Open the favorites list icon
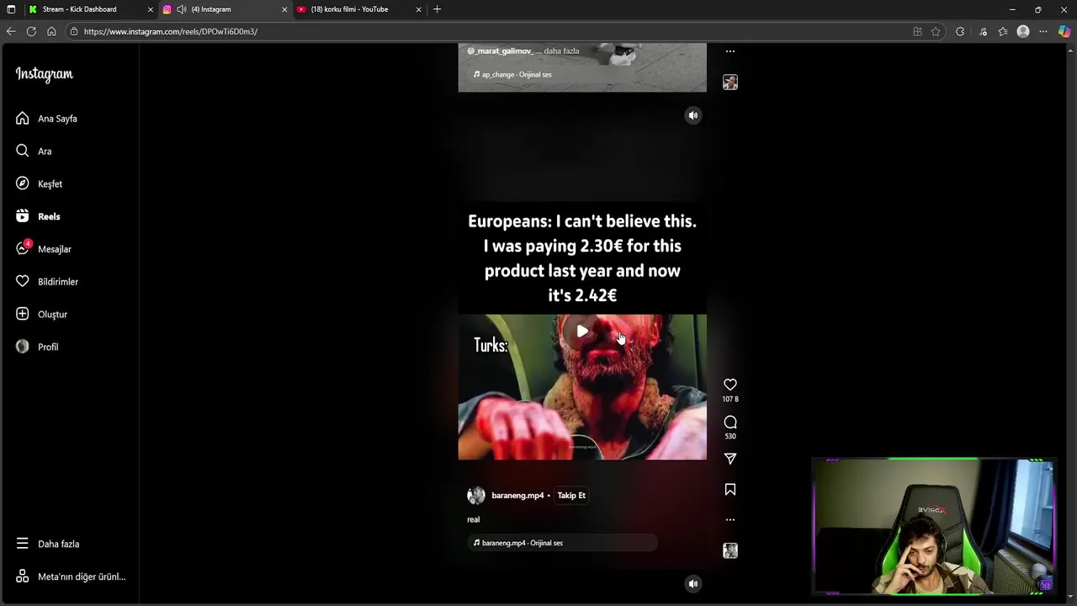 1003,31
